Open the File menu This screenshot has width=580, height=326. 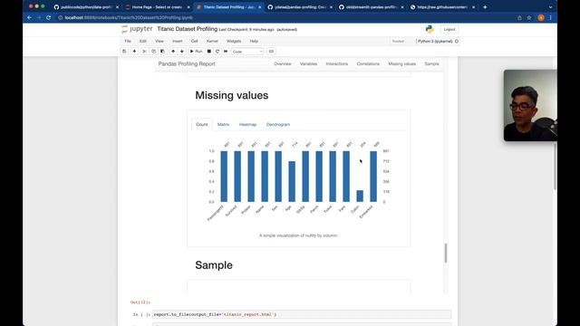pos(128,41)
